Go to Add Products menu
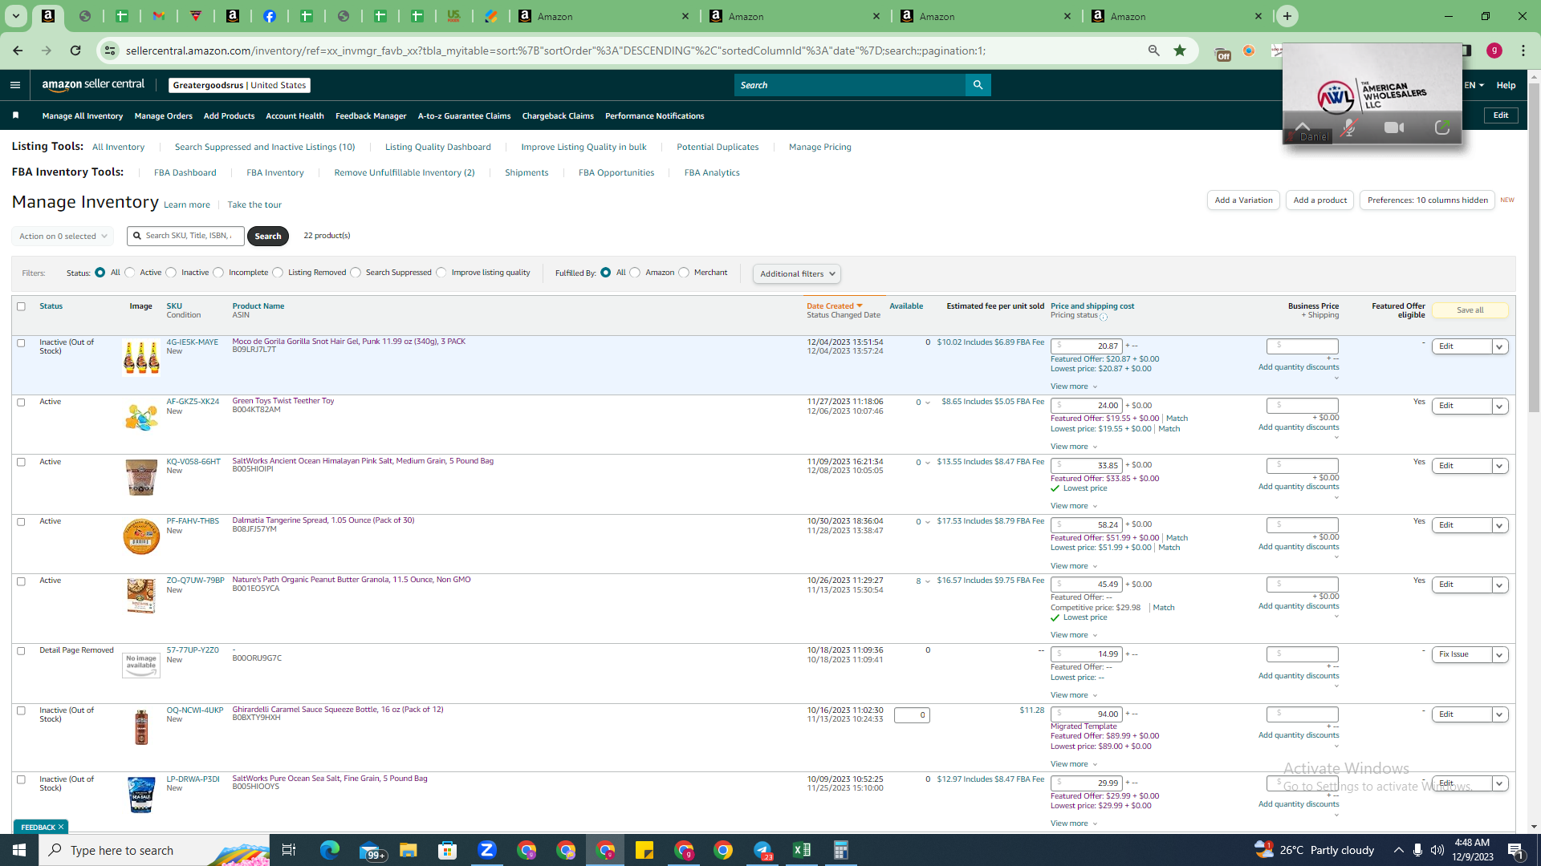This screenshot has width=1541, height=866. 229,116
